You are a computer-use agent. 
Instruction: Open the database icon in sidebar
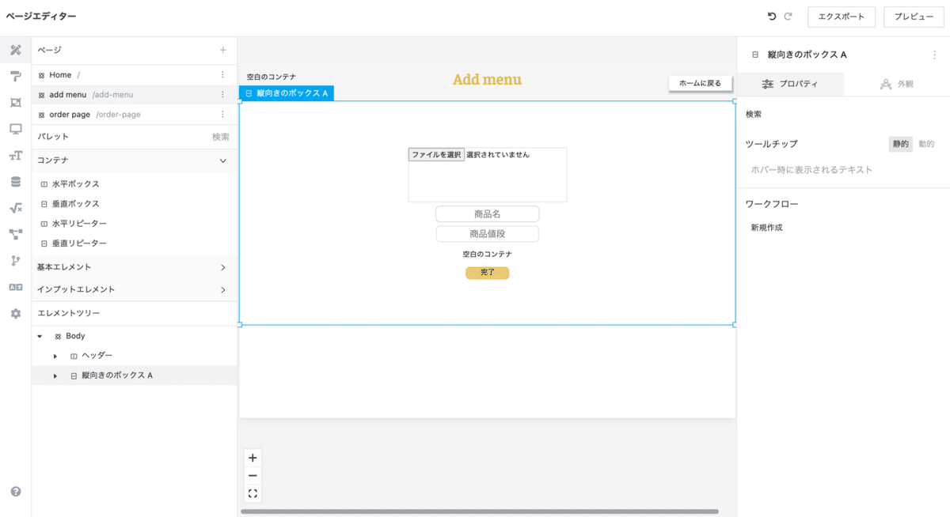point(15,182)
